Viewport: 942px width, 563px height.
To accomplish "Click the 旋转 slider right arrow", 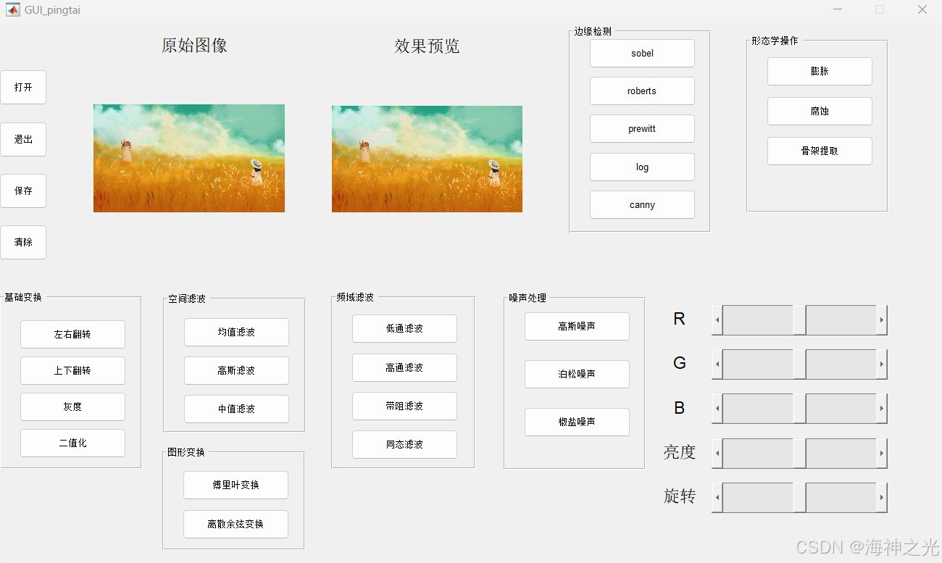I will click(882, 498).
